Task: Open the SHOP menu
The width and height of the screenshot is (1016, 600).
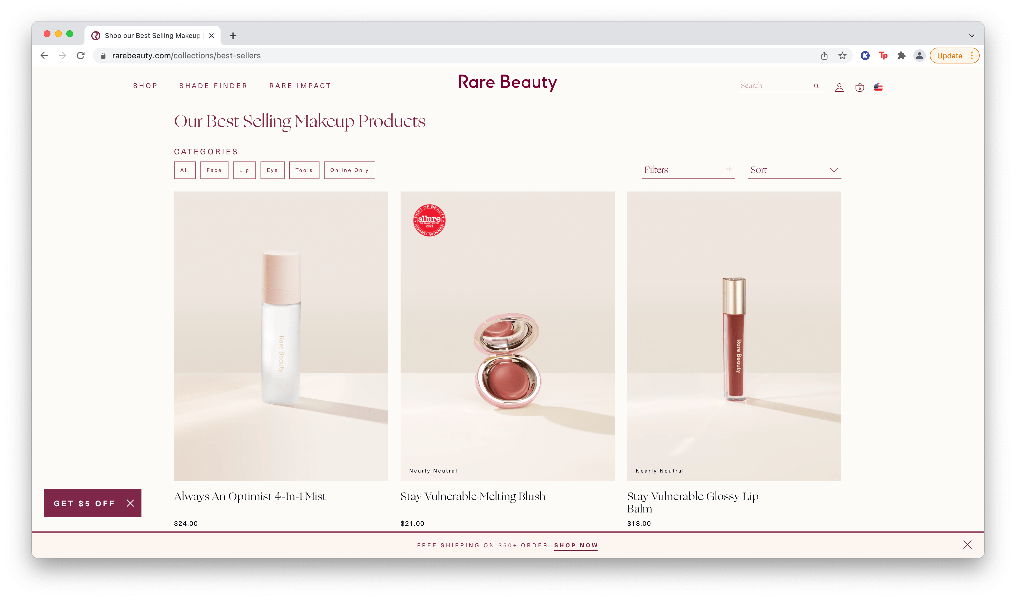Action: (145, 86)
